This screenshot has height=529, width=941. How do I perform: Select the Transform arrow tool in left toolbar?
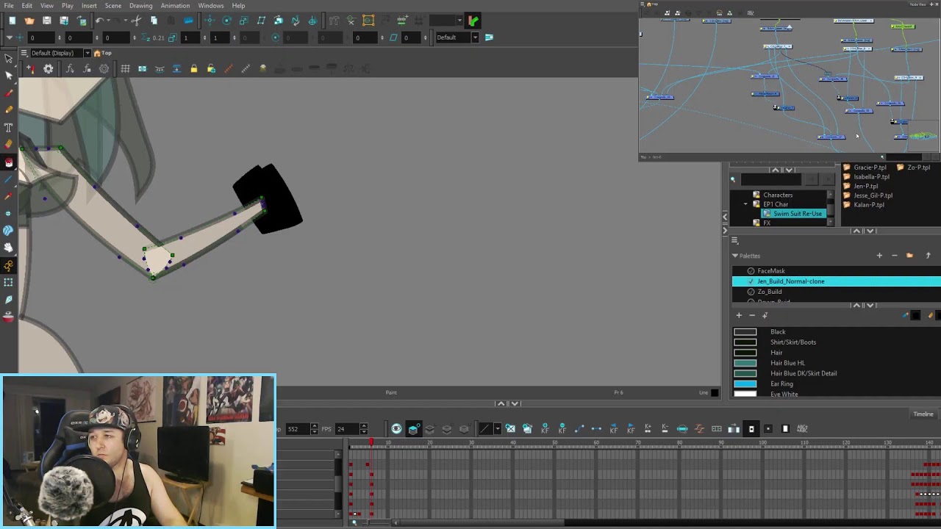pyautogui.click(x=9, y=58)
